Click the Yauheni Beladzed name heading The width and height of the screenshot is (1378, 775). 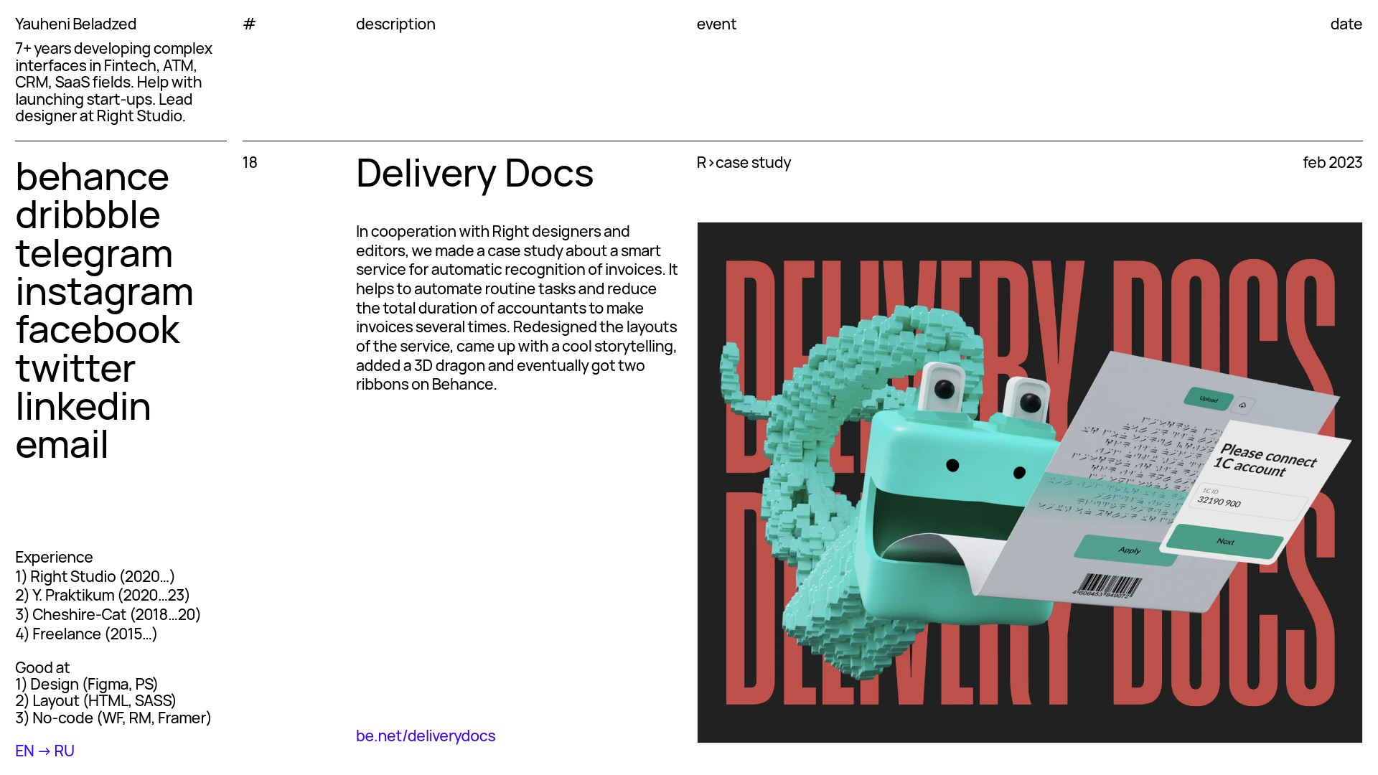coord(75,24)
